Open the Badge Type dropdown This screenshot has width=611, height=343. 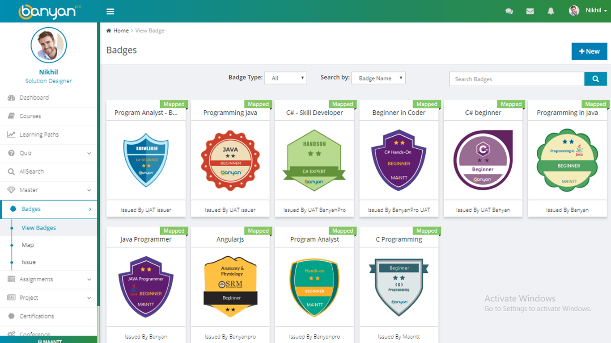pyautogui.click(x=285, y=78)
